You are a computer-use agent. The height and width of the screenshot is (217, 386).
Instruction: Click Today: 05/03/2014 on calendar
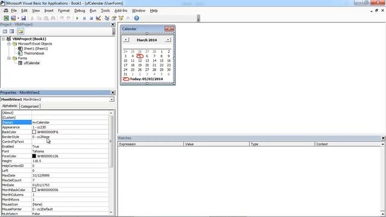pos(146,79)
